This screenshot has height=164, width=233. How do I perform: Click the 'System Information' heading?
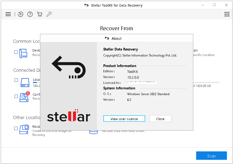119,88
